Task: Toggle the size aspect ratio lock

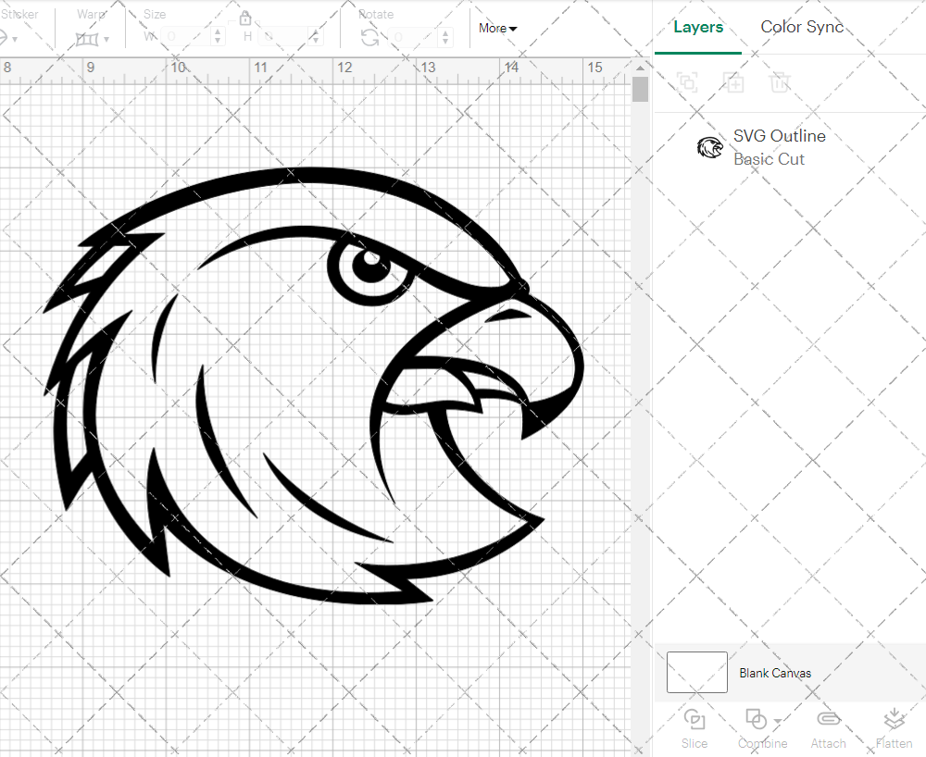Action: tap(245, 18)
